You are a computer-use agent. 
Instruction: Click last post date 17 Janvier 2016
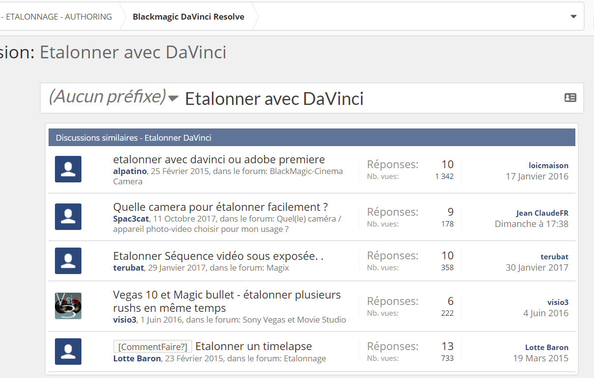pyautogui.click(x=537, y=176)
